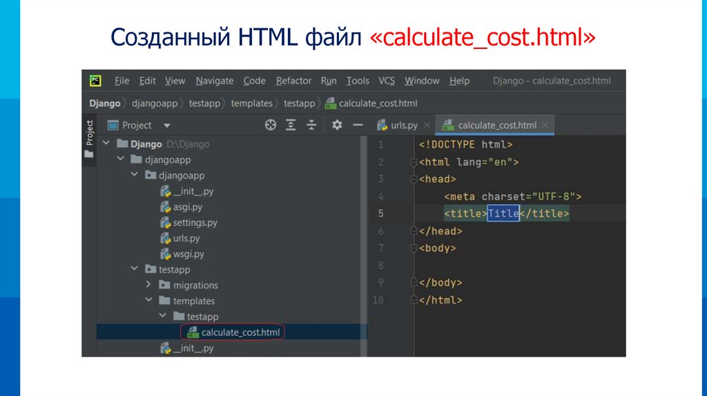
Task: Click the Project panel vertical scrollbar
Action: pos(363,246)
